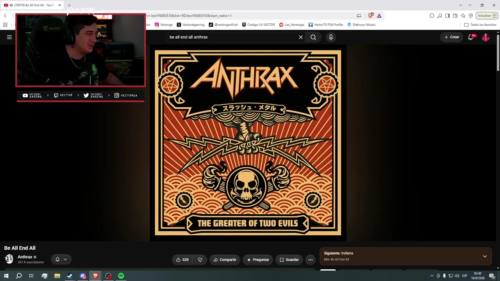Open the apps grid bookmark icon
This screenshot has height=281, width=500.
[5, 25]
